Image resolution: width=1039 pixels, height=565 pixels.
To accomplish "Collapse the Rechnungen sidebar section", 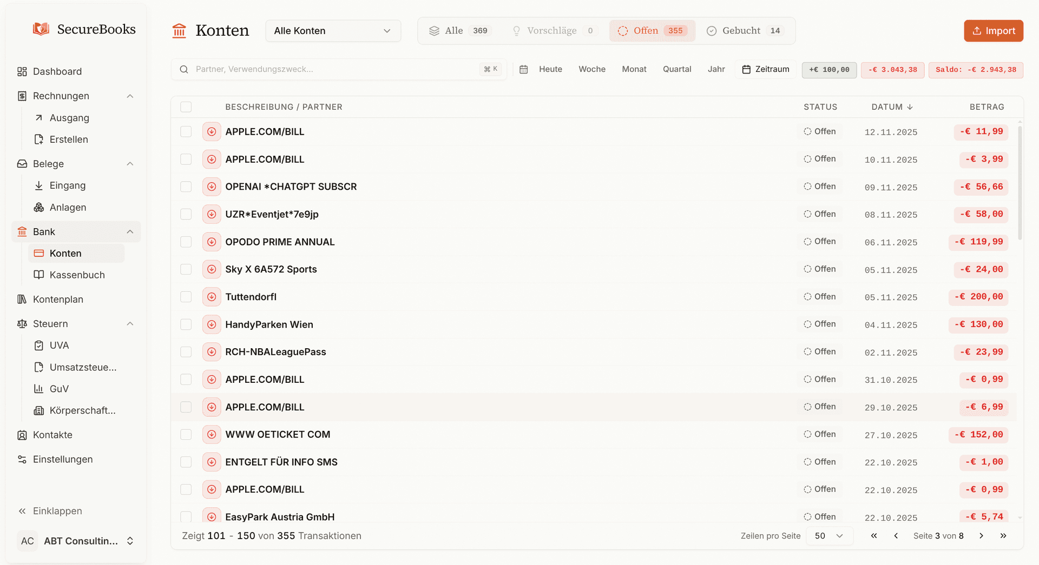I will point(130,96).
